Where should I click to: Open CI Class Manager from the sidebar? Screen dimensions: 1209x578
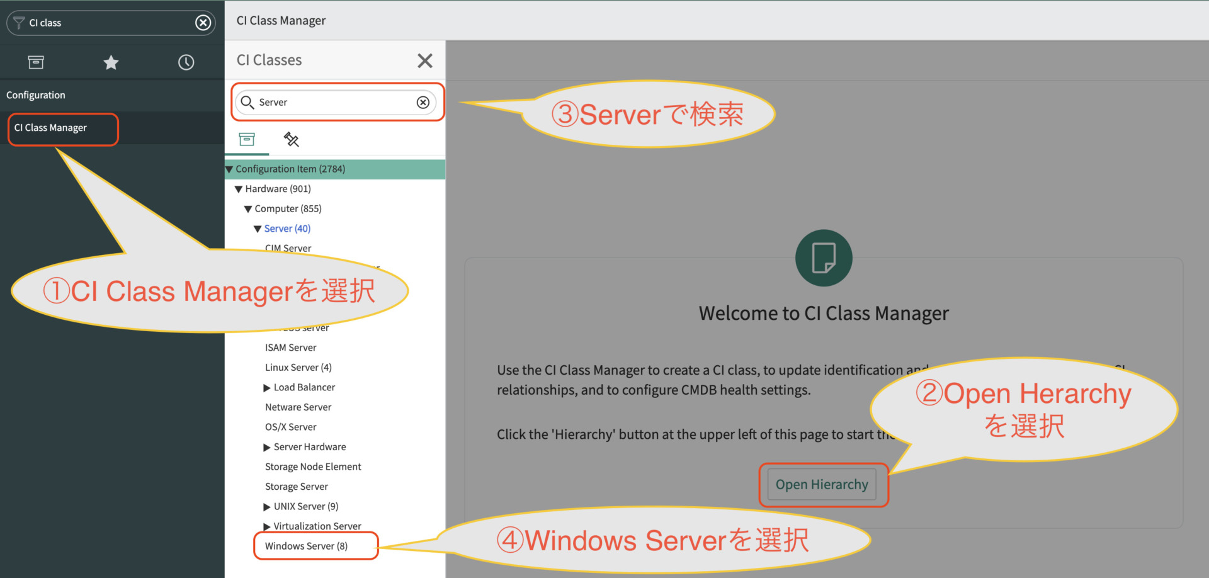(50, 127)
